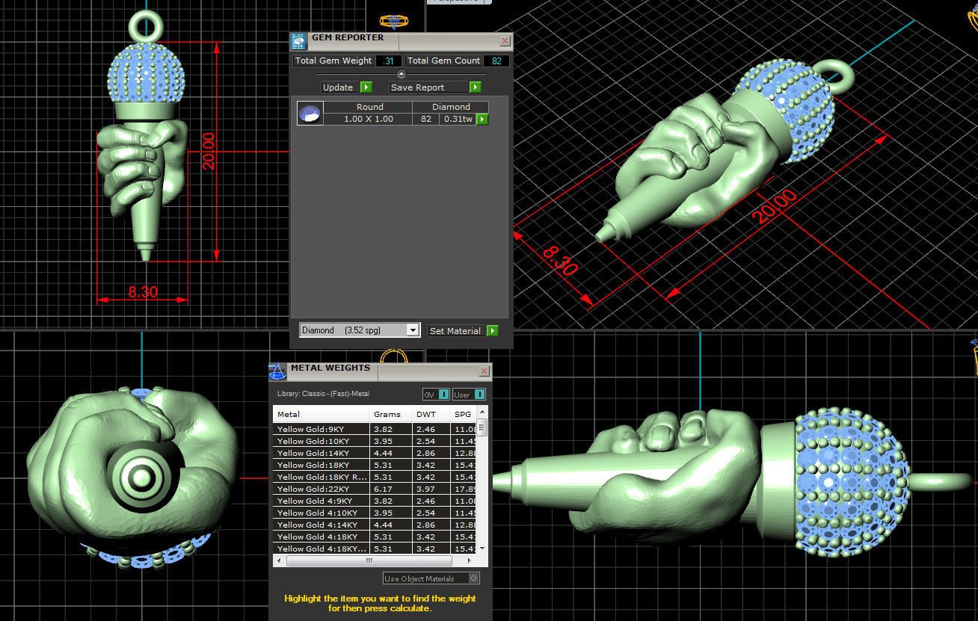978x621 pixels.
Task: Click the Diamond cell in gem table
Action: 451,107
